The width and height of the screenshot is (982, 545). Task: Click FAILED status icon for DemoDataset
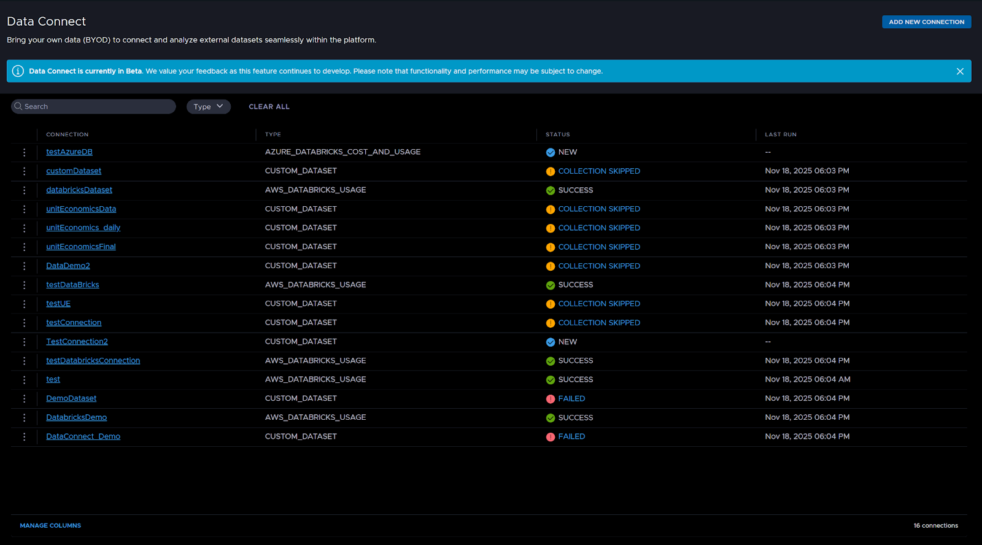point(551,399)
